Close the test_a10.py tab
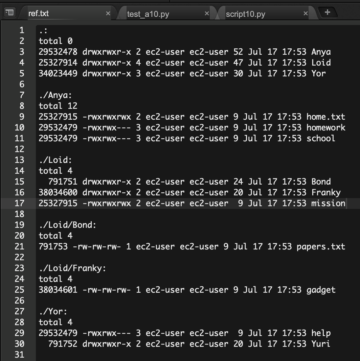Screen dimensions: 360x361 tap(207, 13)
